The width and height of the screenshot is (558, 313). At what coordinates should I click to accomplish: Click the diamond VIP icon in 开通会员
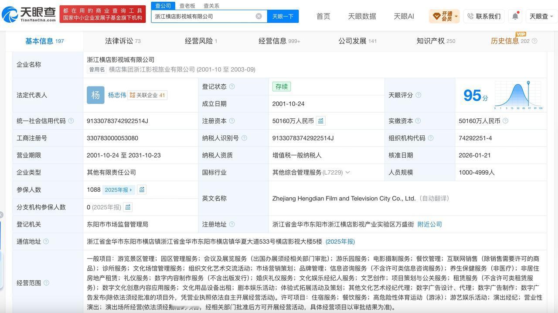click(x=436, y=16)
